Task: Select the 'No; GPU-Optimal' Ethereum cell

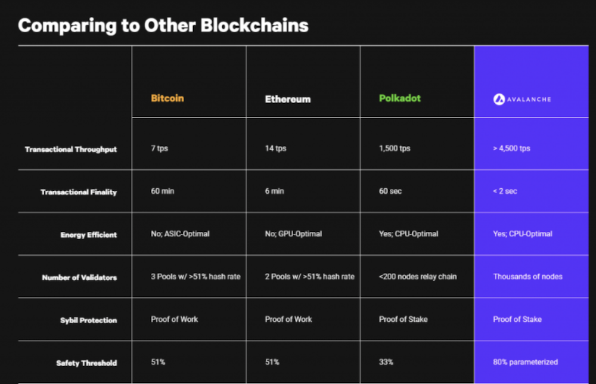Action: tap(293, 234)
